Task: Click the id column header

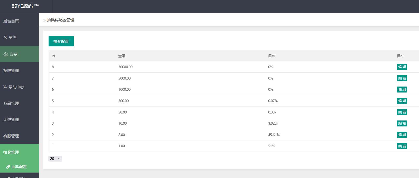Action: (53, 56)
